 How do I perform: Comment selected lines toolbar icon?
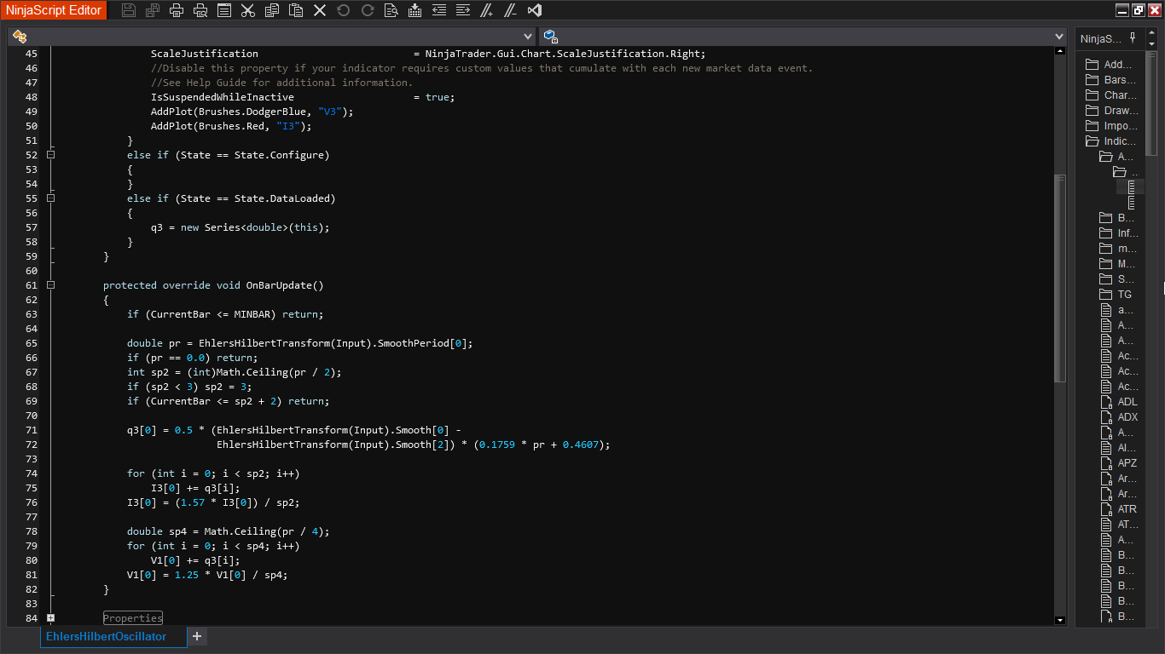point(486,10)
